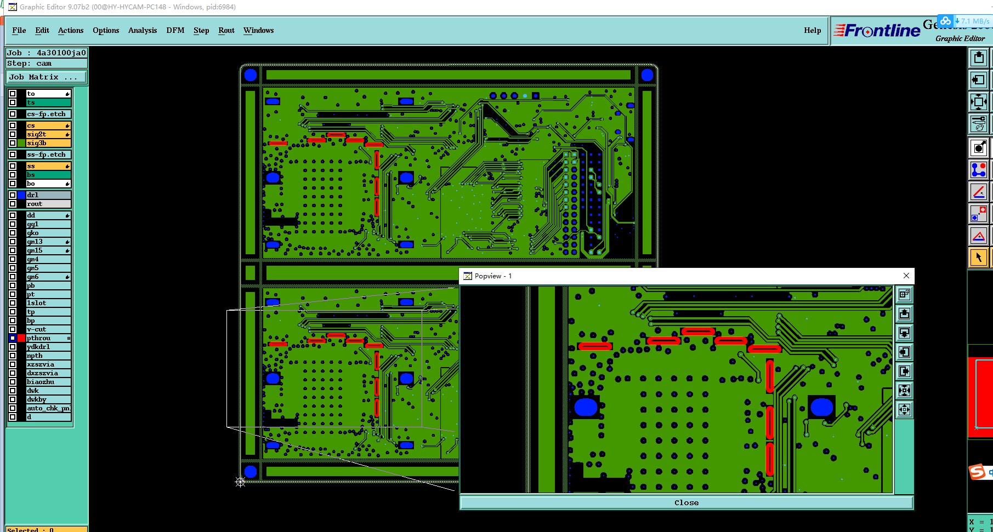Select the arrow pointer tool
This screenshot has height=532, width=993.
[x=979, y=258]
